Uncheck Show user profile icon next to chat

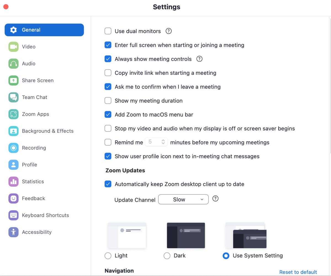[x=108, y=156]
